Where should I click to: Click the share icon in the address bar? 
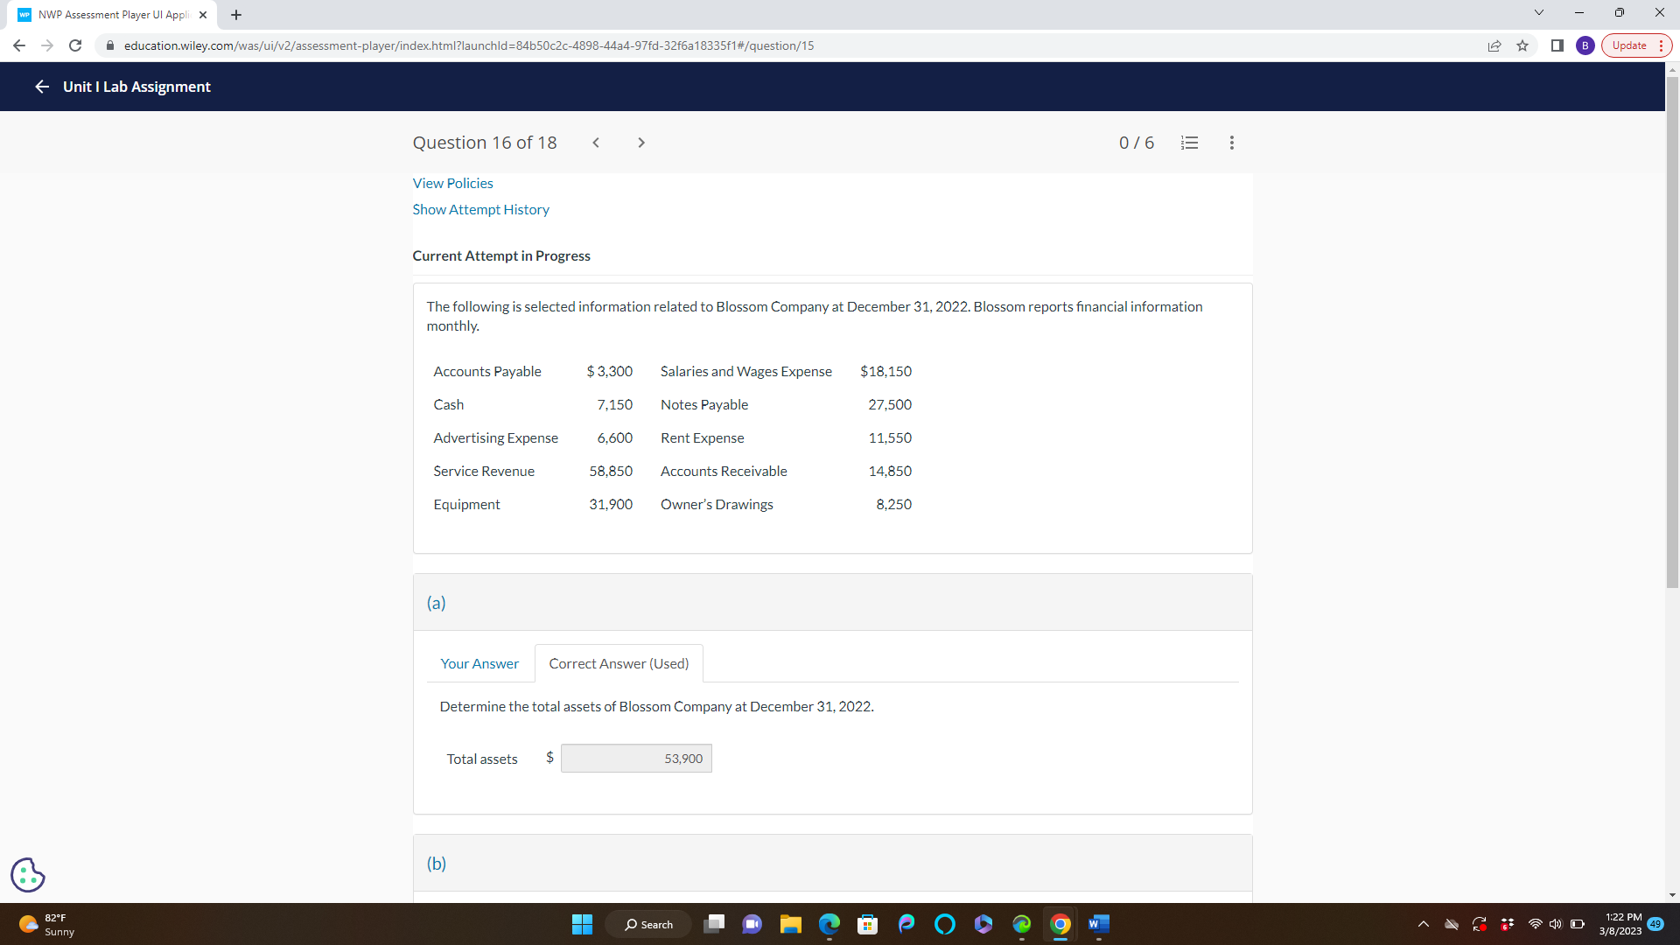(x=1494, y=45)
